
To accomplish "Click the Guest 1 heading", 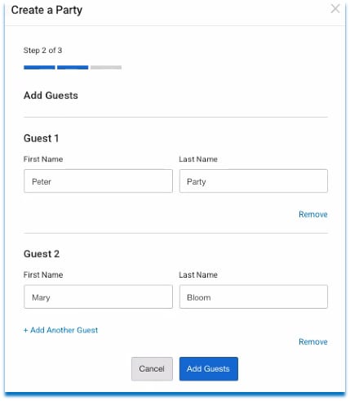I will [41, 138].
